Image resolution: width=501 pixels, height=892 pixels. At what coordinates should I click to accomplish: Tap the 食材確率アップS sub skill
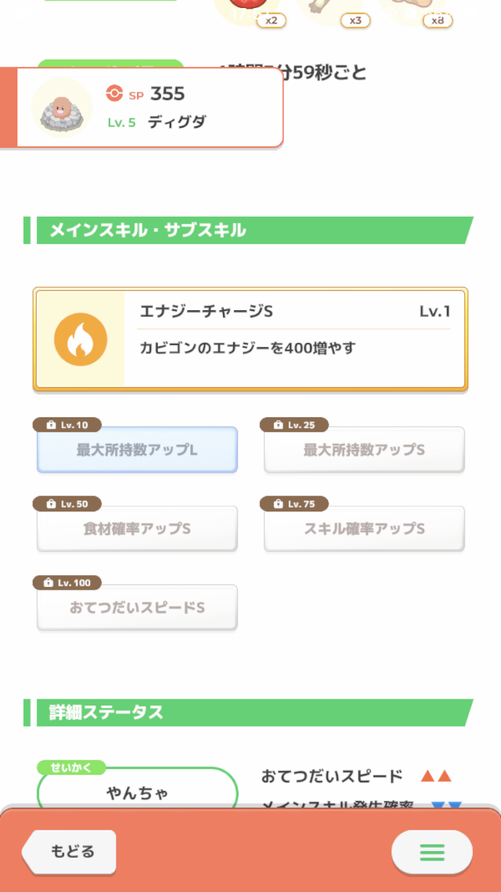point(137,529)
